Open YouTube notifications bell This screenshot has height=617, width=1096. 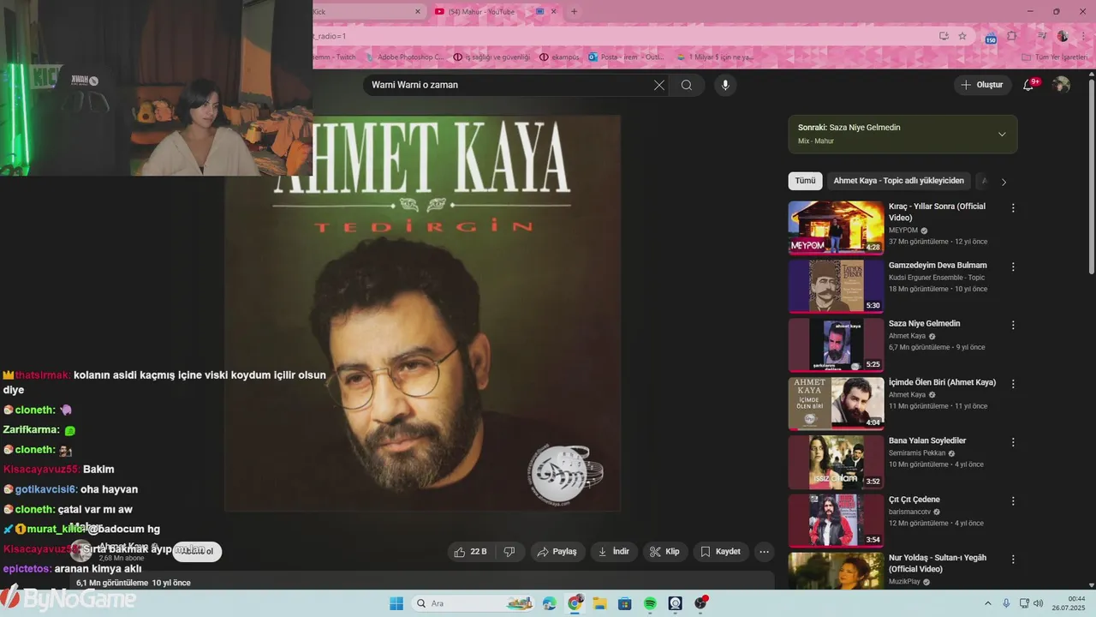coord(1028,85)
